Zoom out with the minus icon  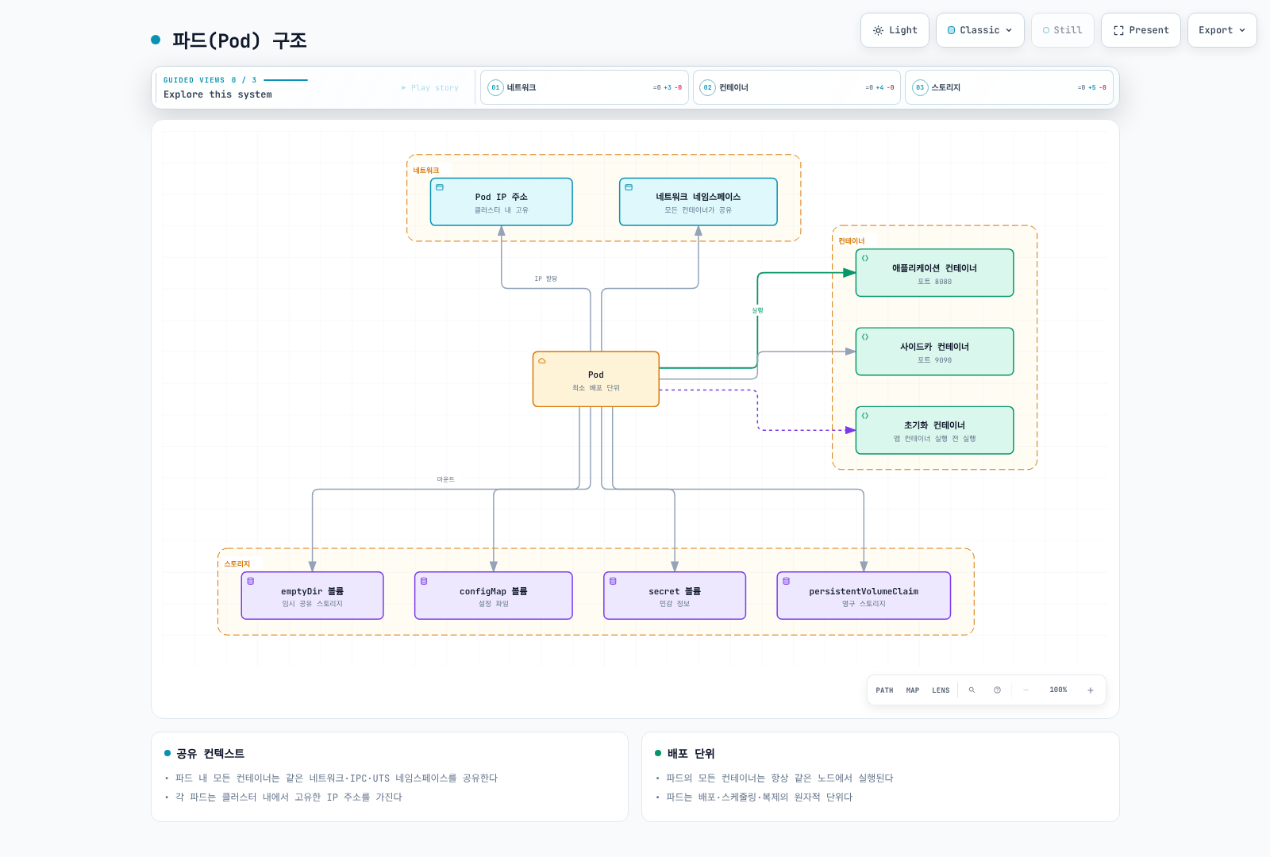tap(1026, 690)
